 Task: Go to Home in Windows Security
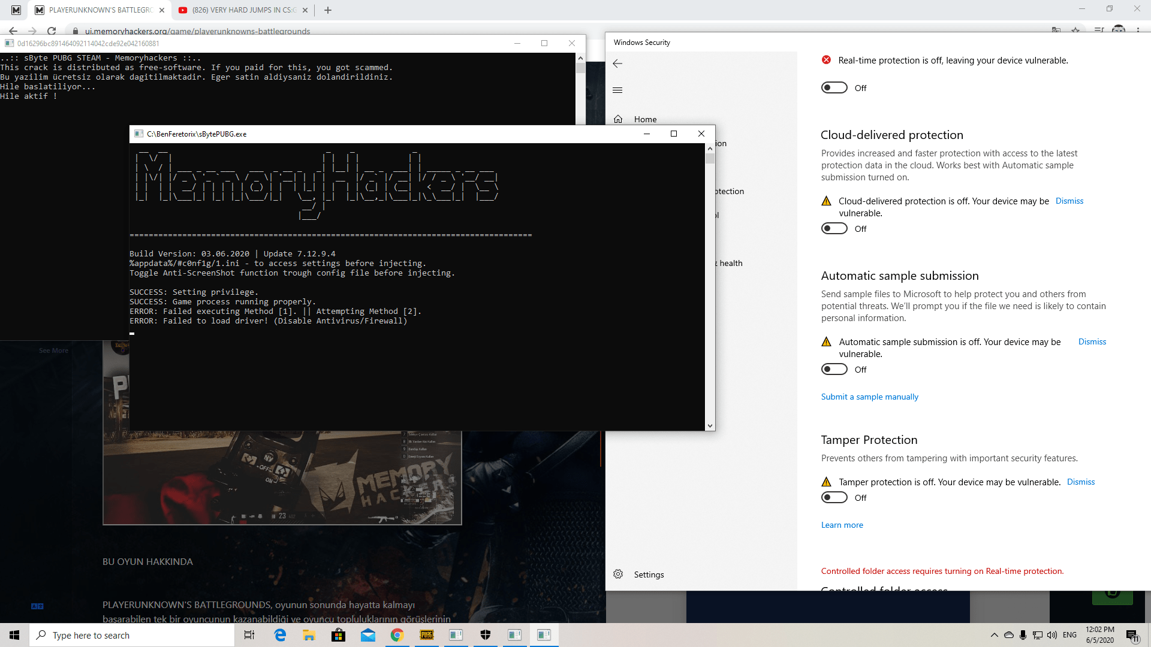(645, 119)
